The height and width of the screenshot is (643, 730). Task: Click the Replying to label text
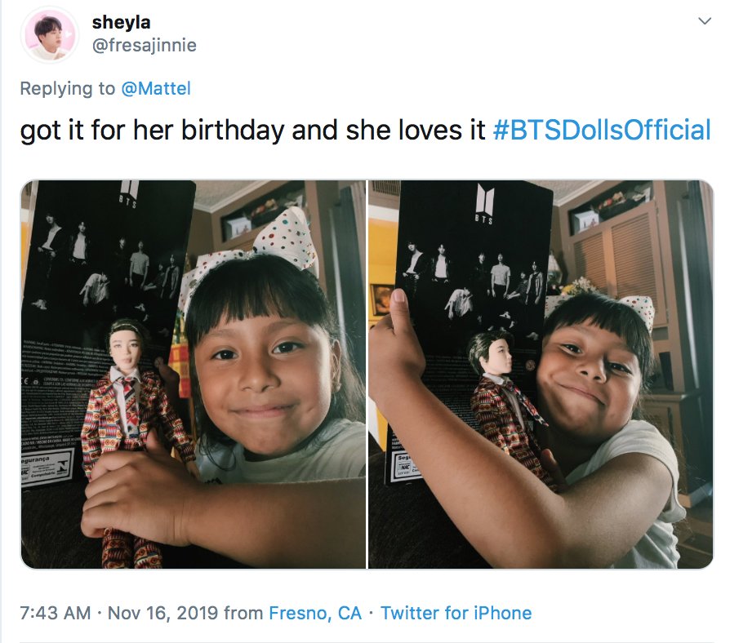pyautogui.click(x=68, y=88)
